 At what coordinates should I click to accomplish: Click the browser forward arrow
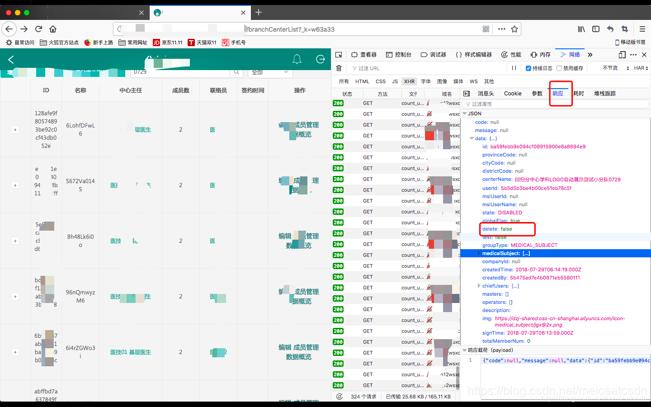(x=24, y=29)
